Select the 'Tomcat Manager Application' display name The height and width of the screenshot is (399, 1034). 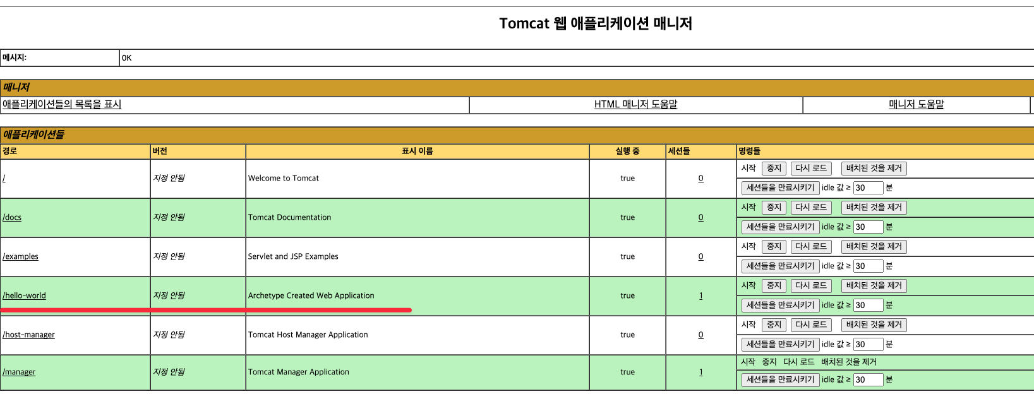[x=298, y=372]
